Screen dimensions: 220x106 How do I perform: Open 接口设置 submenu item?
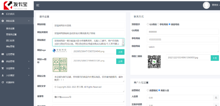pyautogui.click(x=10, y=40)
